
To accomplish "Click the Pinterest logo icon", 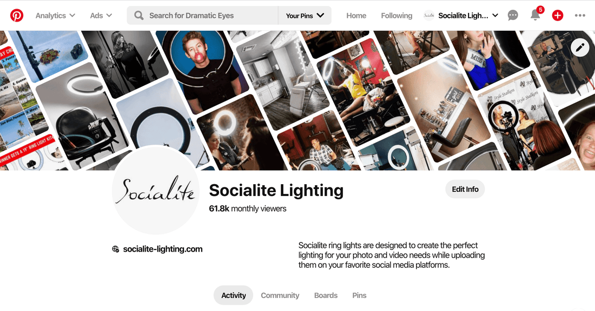I will 17,16.
